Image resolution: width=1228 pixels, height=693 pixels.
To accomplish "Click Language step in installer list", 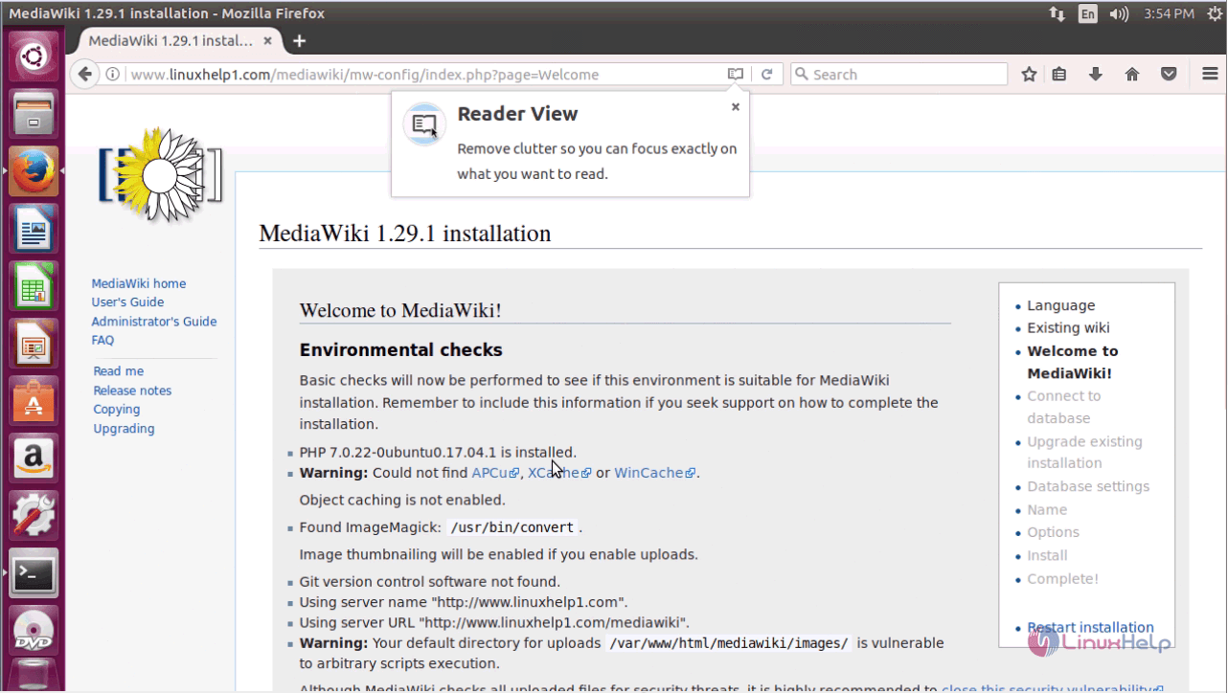I will pyautogui.click(x=1060, y=305).
